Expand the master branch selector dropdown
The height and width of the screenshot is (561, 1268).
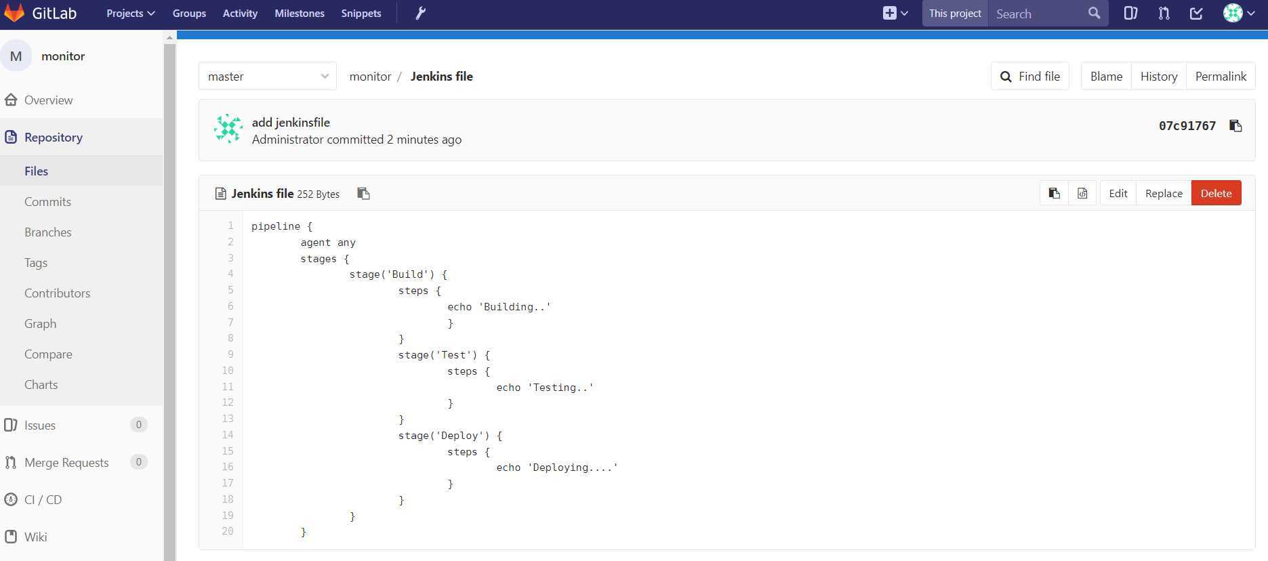pyautogui.click(x=268, y=77)
